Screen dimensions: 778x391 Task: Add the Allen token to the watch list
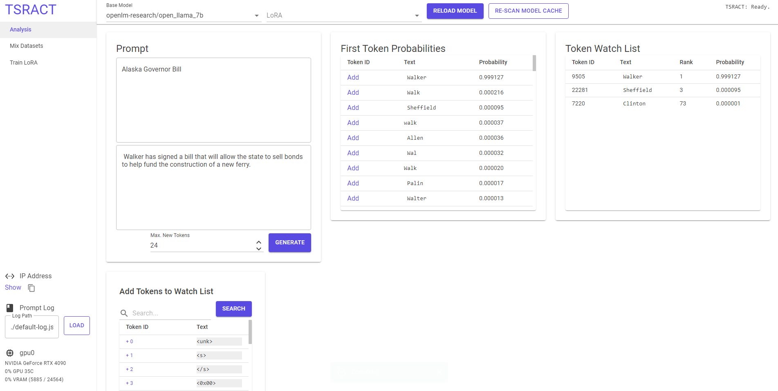[353, 138]
